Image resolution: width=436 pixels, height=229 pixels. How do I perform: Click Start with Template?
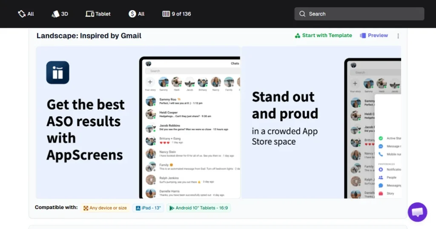click(x=324, y=36)
